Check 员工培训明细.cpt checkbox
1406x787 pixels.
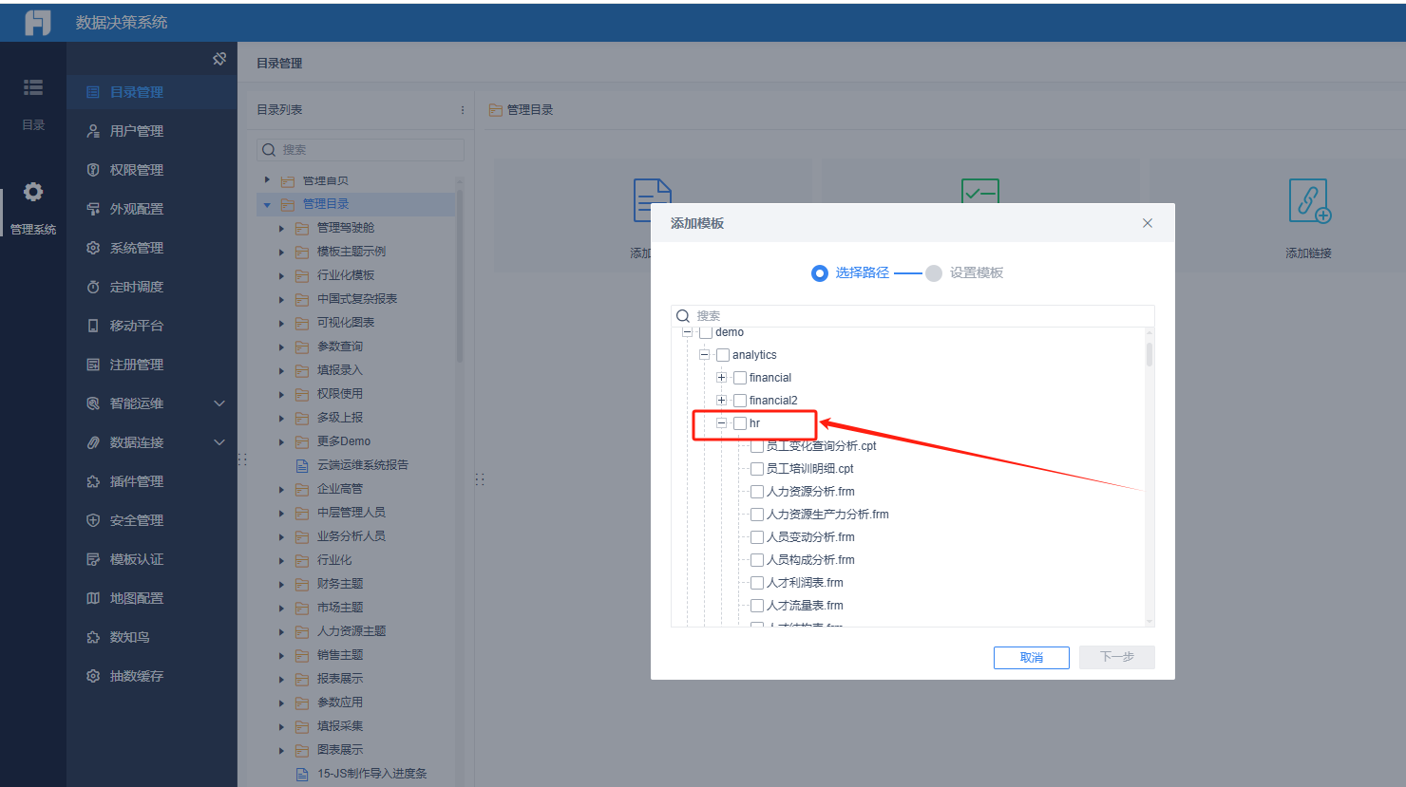click(757, 469)
